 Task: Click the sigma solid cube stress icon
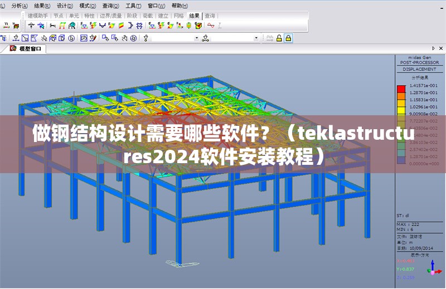[x=198, y=26]
